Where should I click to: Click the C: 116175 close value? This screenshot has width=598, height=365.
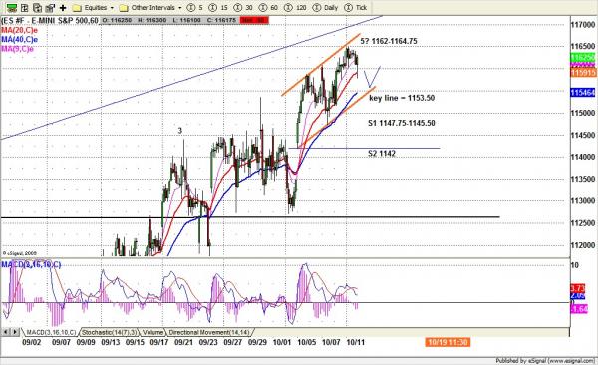click(x=221, y=20)
